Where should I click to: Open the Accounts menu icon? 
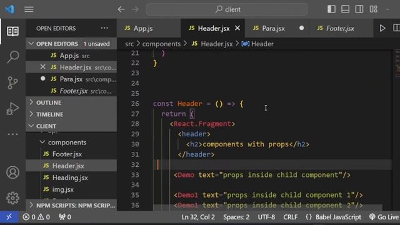[12, 172]
